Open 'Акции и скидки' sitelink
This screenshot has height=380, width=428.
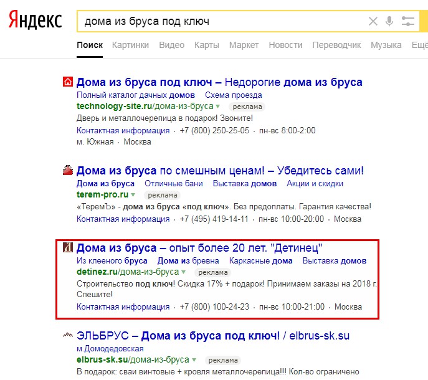(x=315, y=183)
